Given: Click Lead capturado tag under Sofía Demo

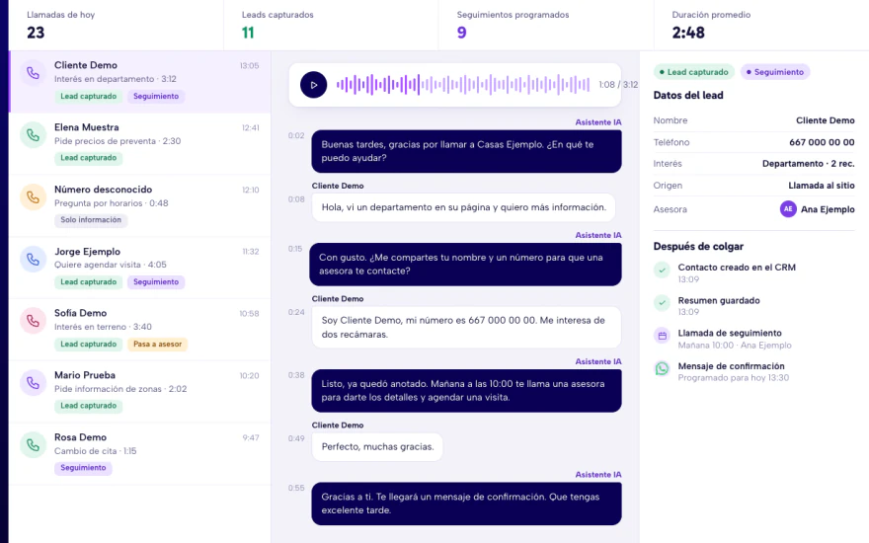Looking at the screenshot, I should point(89,345).
